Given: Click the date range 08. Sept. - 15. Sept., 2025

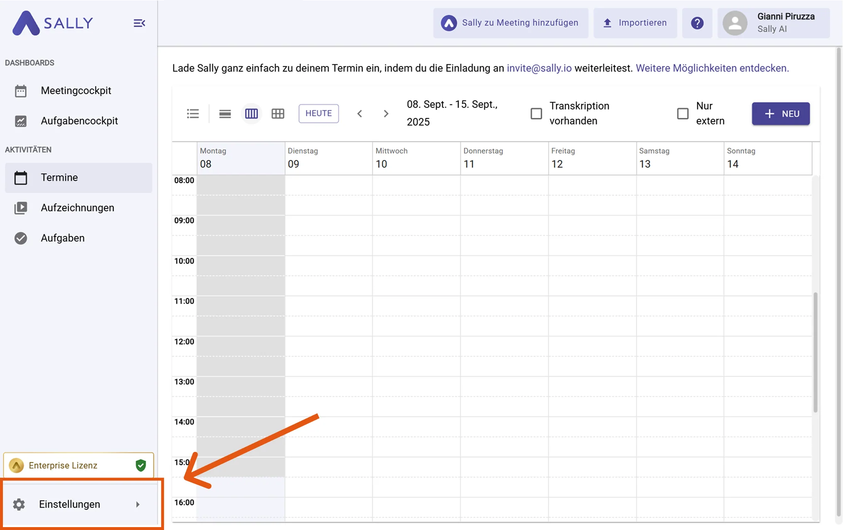Looking at the screenshot, I should click(x=452, y=113).
